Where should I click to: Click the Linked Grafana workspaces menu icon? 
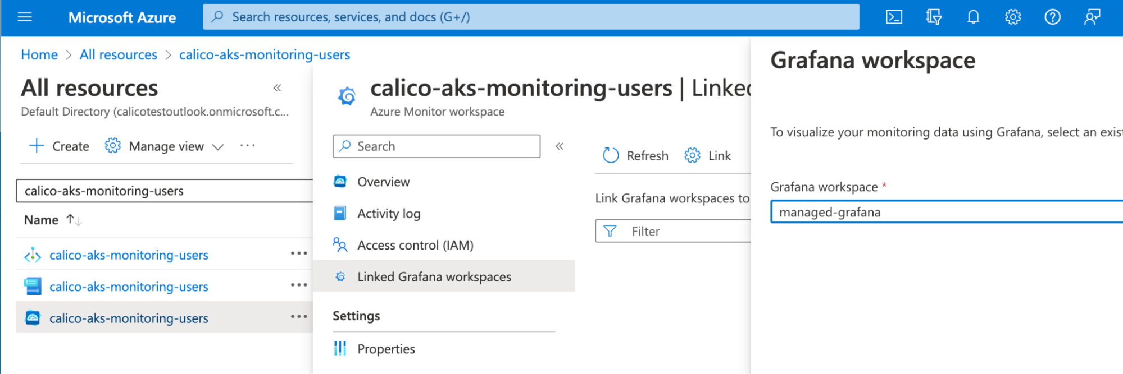(x=340, y=276)
